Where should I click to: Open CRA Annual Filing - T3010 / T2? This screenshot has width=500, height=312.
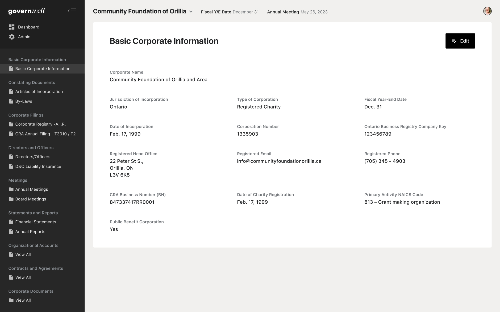pos(45,134)
